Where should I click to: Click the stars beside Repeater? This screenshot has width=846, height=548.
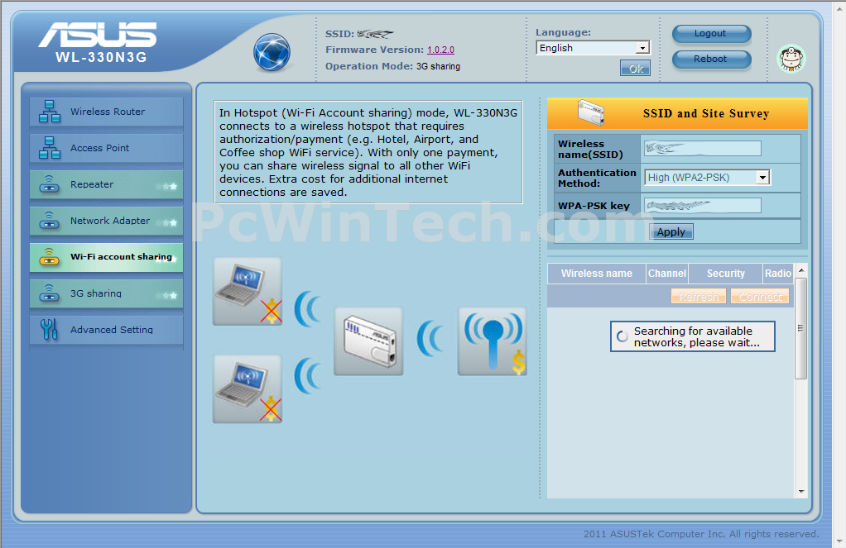pyautogui.click(x=166, y=187)
